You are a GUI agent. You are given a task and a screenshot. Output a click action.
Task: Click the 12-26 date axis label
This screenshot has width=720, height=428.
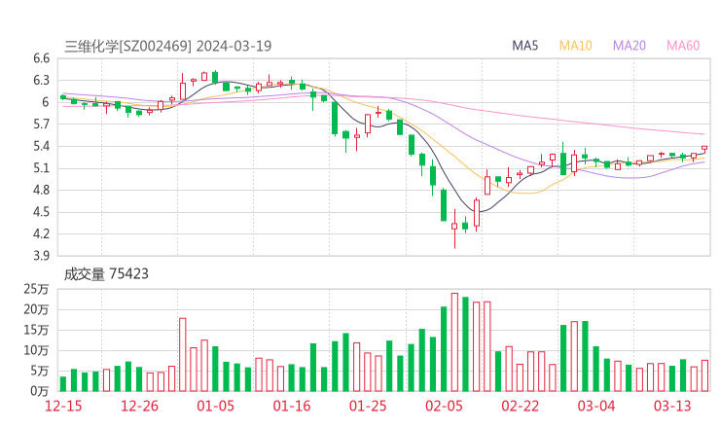coord(139,406)
